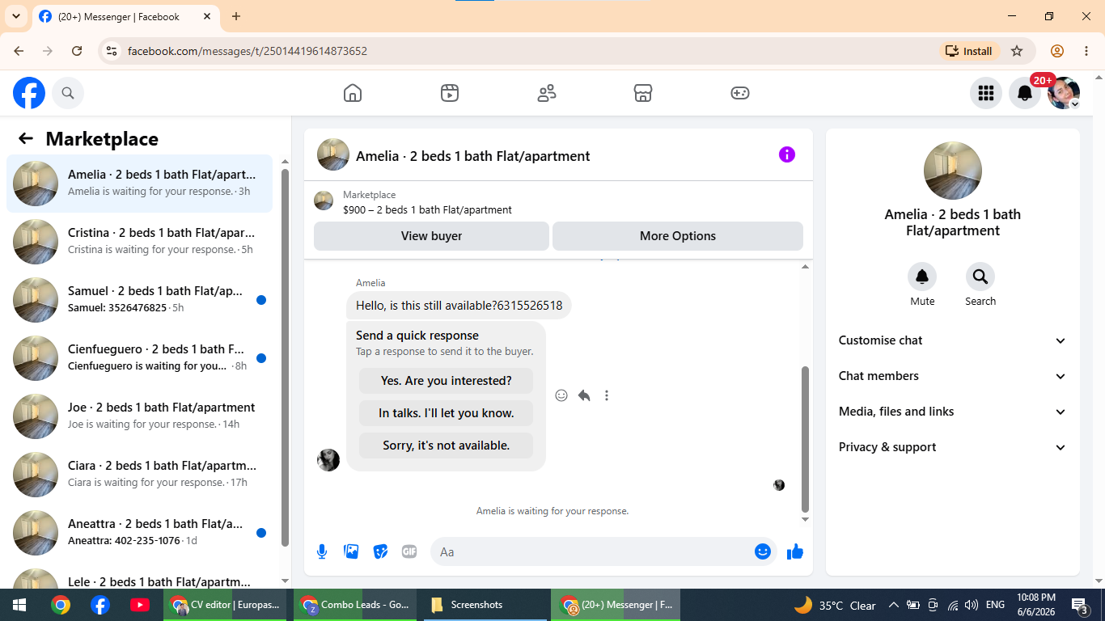
Task: Show hidden system tray icons chevron
Action: coord(893,605)
